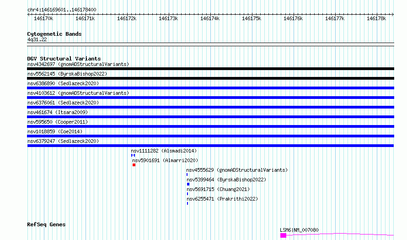The height and width of the screenshot is (240, 407).
Task: Click the LSM6 magenta intron line
Action: click(340, 235)
